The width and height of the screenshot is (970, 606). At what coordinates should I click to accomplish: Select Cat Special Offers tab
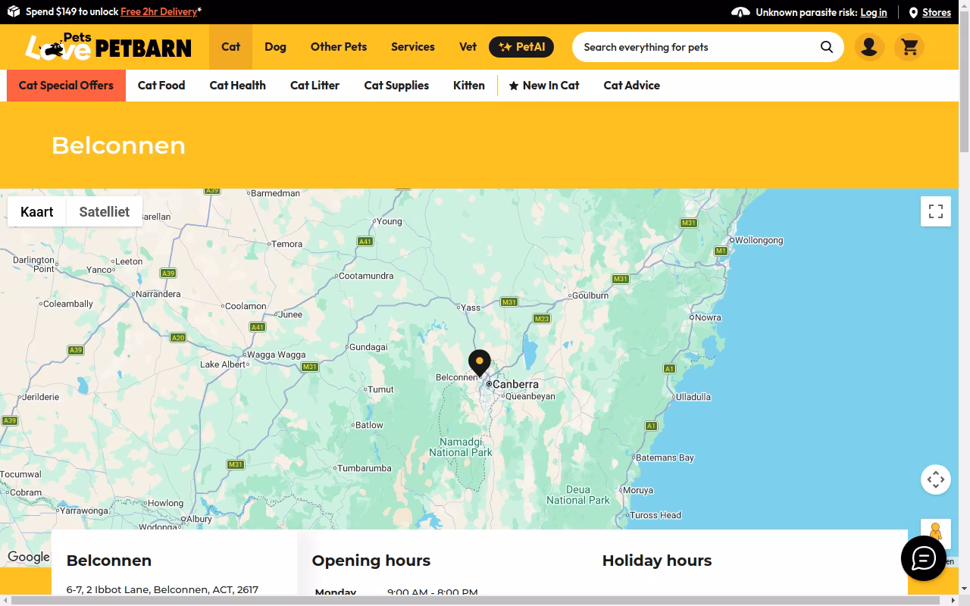point(66,86)
